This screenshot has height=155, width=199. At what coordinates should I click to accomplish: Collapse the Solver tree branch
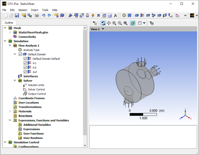coord(14,80)
